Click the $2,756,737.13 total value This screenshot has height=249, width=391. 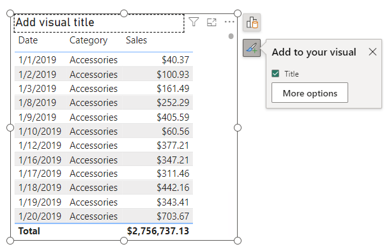(x=158, y=231)
